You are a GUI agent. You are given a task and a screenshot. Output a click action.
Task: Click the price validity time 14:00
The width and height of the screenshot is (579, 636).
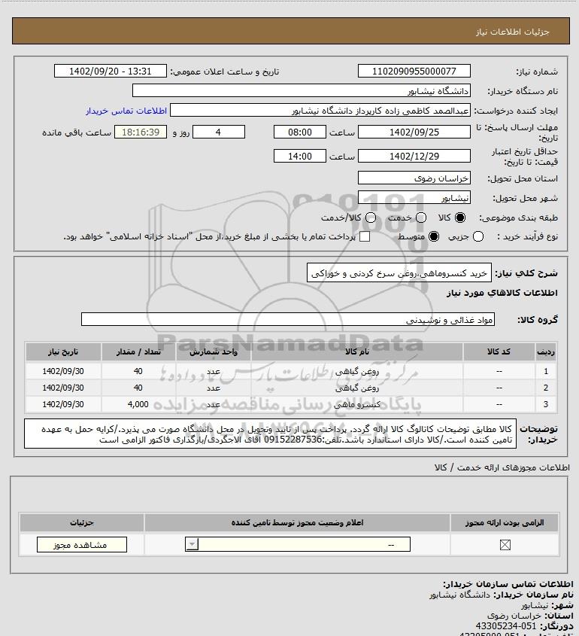click(x=300, y=156)
